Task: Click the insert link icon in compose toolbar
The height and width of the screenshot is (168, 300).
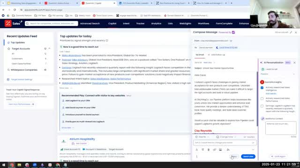Action: pyautogui.click(x=215, y=150)
